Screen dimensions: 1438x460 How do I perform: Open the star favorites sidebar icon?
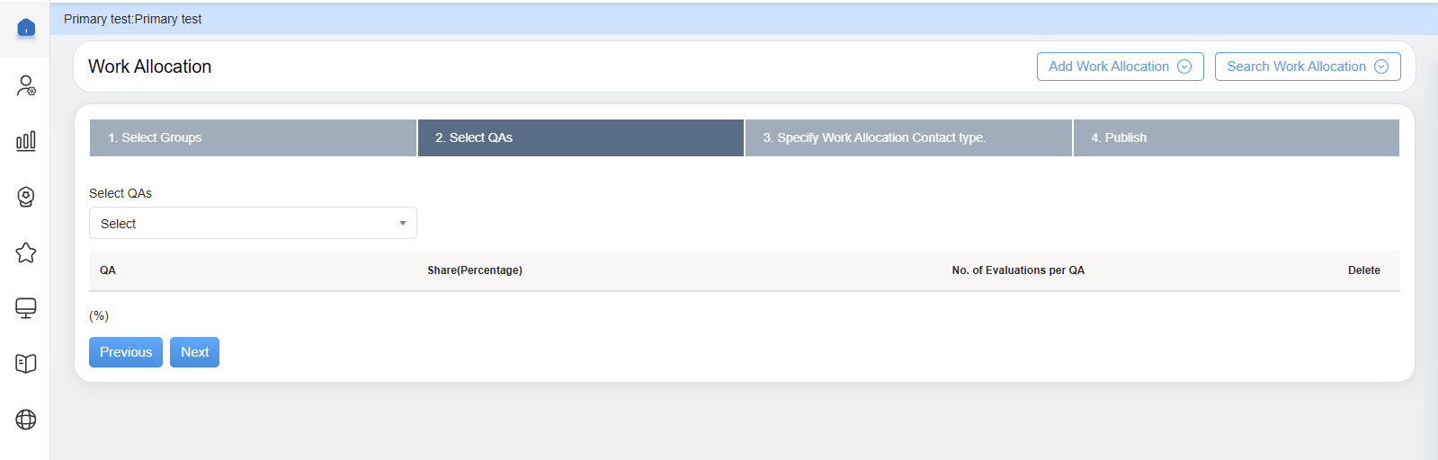tap(26, 252)
